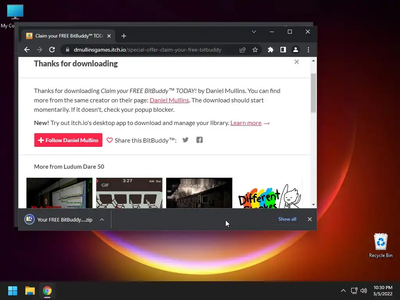Image resolution: width=400 pixels, height=300 pixels.
Task: Expand the download item options chevron
Action: click(102, 220)
